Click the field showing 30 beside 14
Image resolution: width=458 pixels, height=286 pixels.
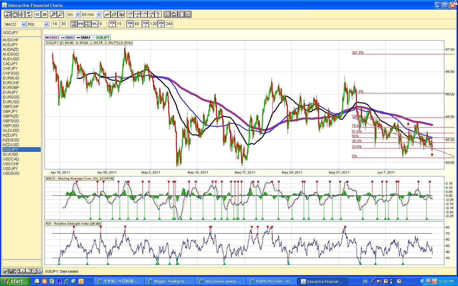pyautogui.click(x=64, y=24)
